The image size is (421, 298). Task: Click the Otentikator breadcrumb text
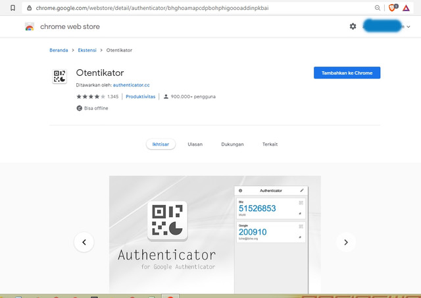click(x=119, y=50)
